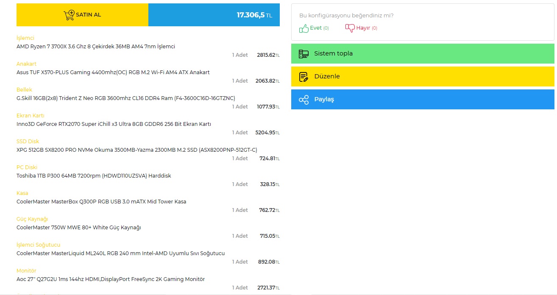Click the 892.08 TL cooler price
This screenshot has width=557, height=295.
(x=269, y=262)
